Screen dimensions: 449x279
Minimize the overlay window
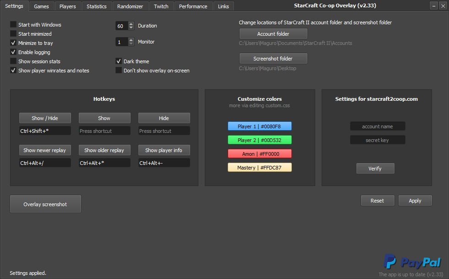pyautogui.click(x=433, y=5)
